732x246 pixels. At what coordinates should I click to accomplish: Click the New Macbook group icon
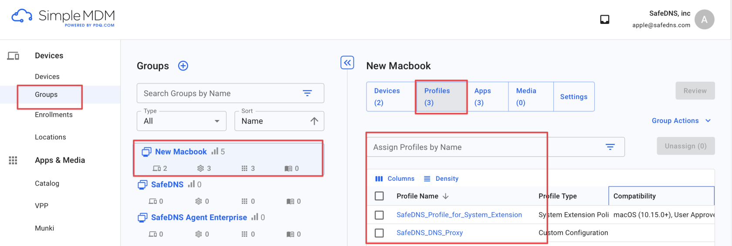pos(146,152)
